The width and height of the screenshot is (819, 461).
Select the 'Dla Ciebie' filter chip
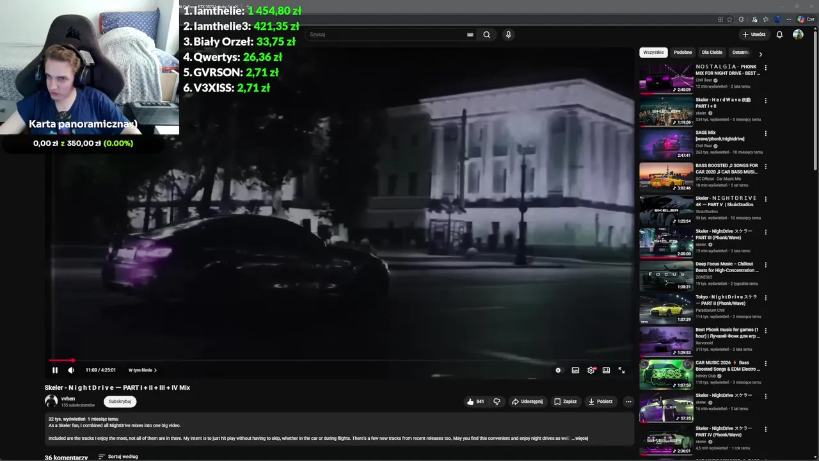tap(712, 53)
